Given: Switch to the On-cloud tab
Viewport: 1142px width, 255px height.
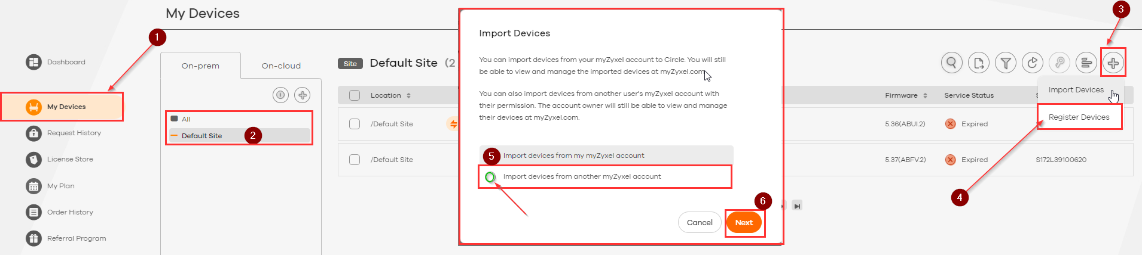Looking at the screenshot, I should [281, 66].
